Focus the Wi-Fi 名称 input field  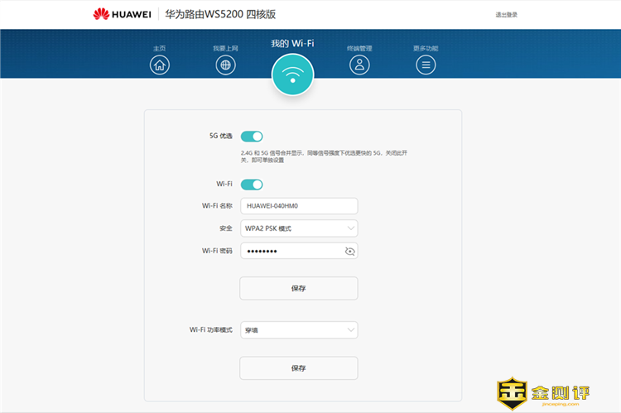coord(299,206)
